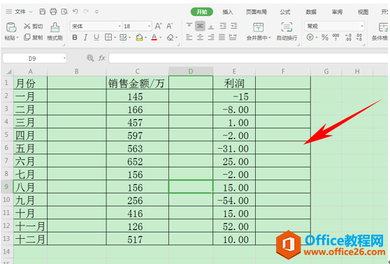Undo the last action
Screen dimensions: 390x264
(x=75, y=11)
